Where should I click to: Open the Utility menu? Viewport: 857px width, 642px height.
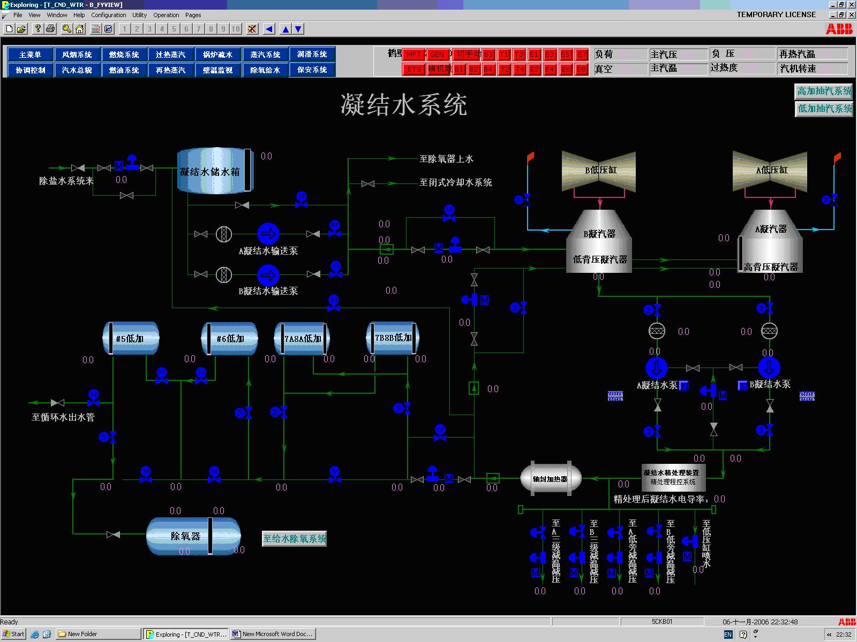click(139, 15)
